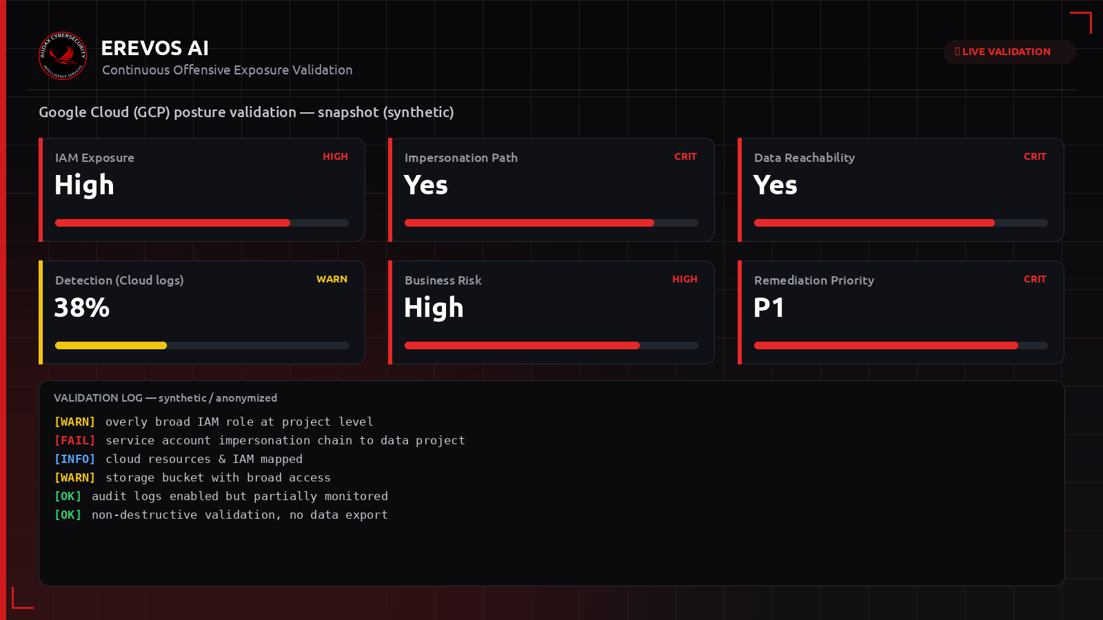Screen dimensions: 1103x620
Task: Click the Remediation Priority progress bar
Action: coord(901,346)
